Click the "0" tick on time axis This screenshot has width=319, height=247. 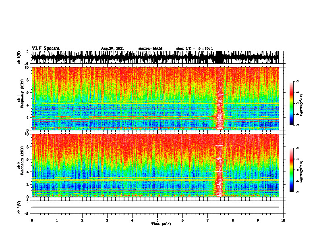(32, 220)
